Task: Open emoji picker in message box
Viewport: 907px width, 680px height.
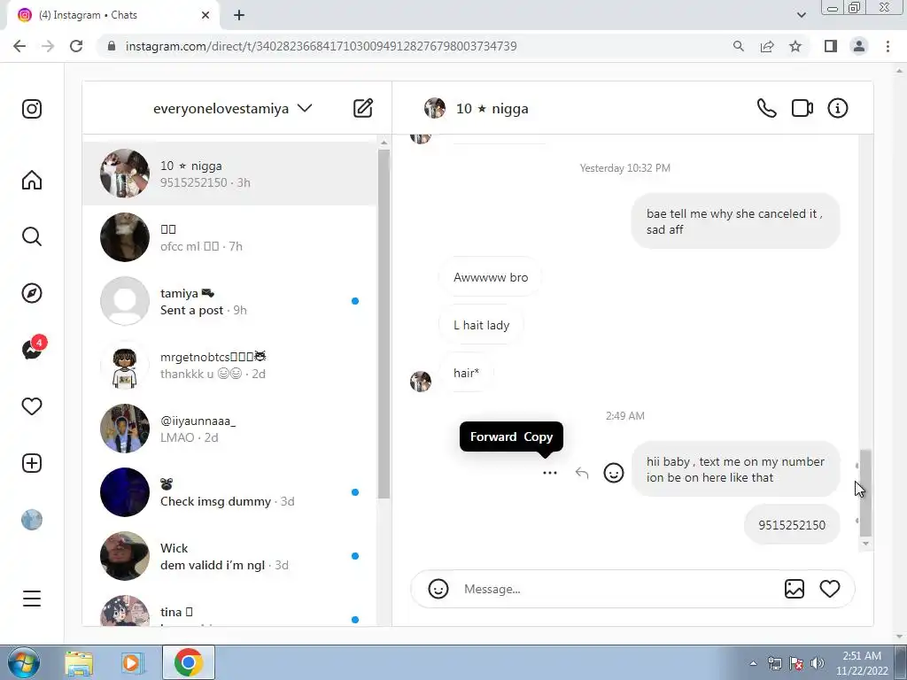Action: [x=438, y=589]
